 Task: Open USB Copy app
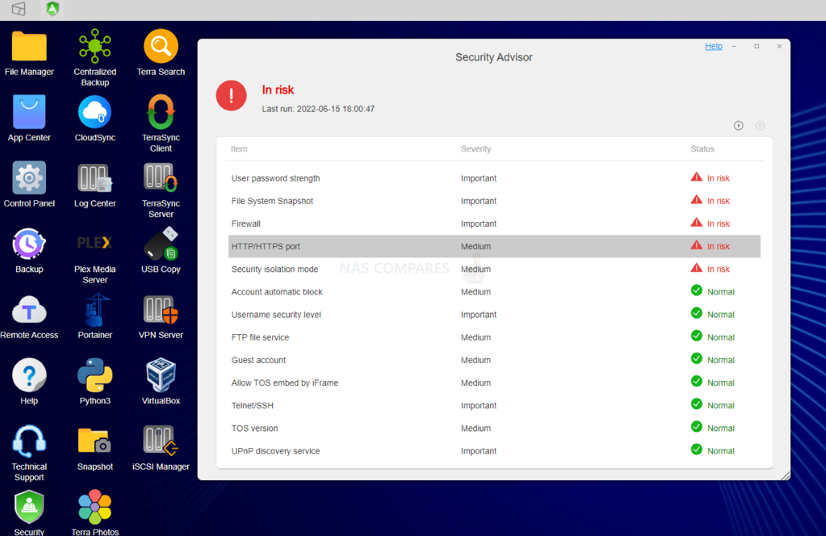(161, 244)
